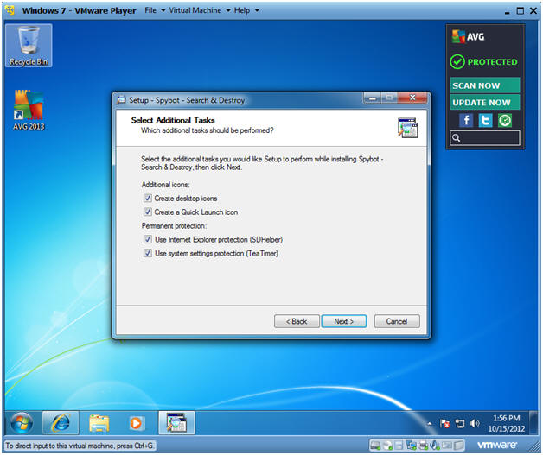The image size is (543, 455).
Task: Uncheck Create desktop icons
Action: [148, 198]
